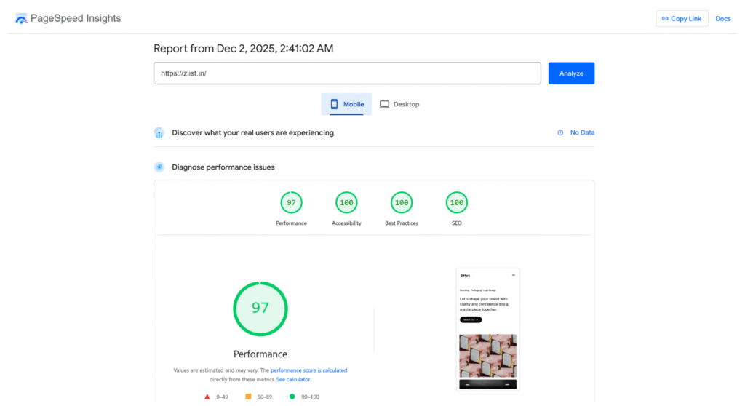Open the No Data link

point(582,132)
